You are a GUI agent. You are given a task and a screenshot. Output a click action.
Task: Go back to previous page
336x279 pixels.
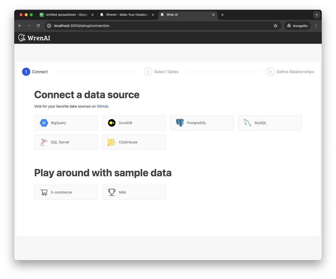tap(20, 26)
